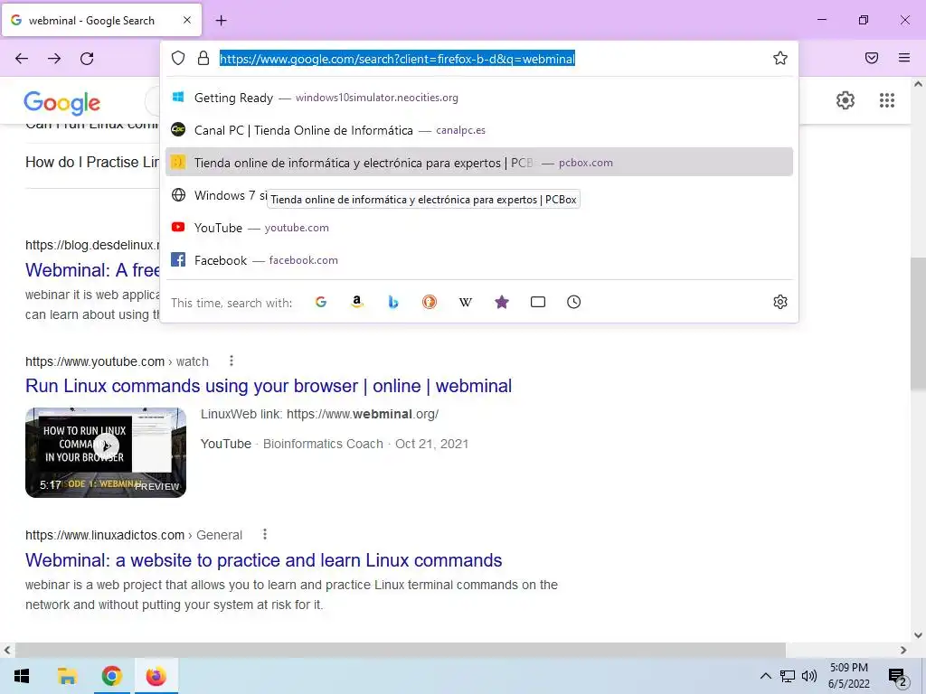Go forward using the forward arrow

pos(54,59)
